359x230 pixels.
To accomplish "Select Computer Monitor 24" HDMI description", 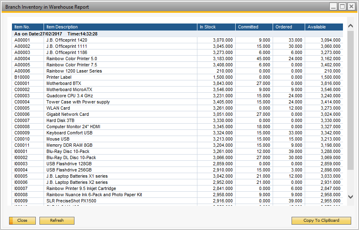I will pos(73,127).
